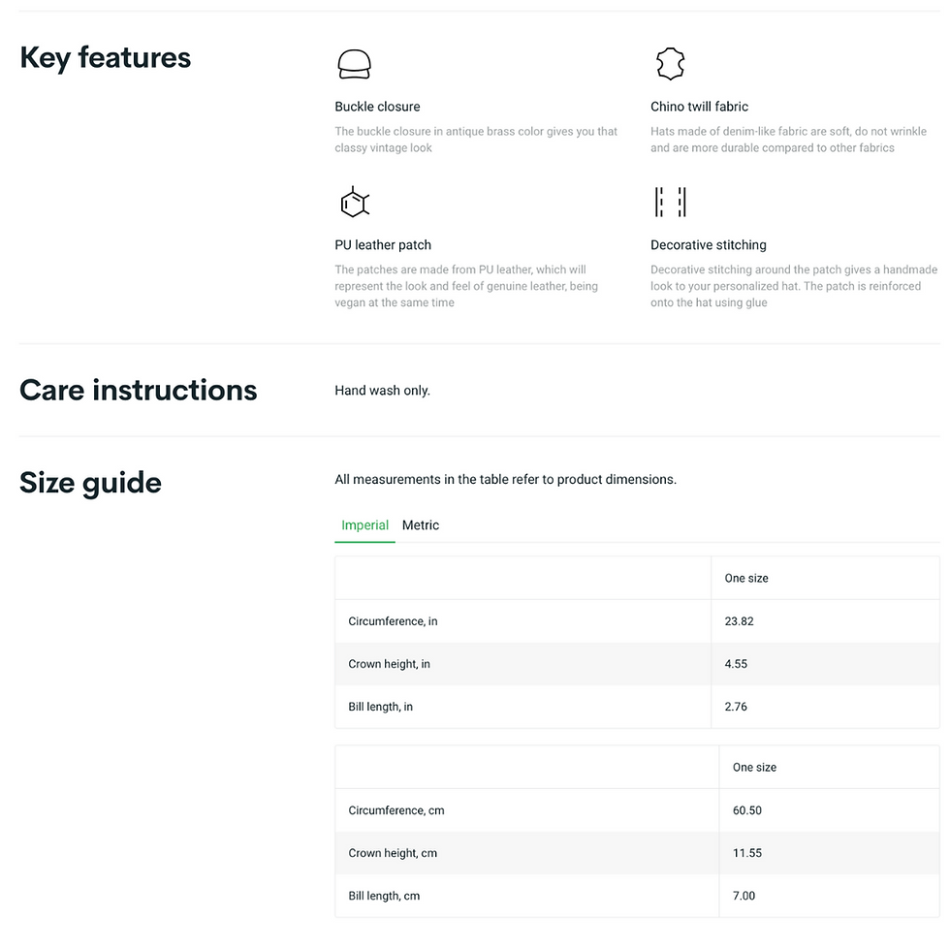Switch to the Metric tab
Screen dimensions: 950x950
421,525
